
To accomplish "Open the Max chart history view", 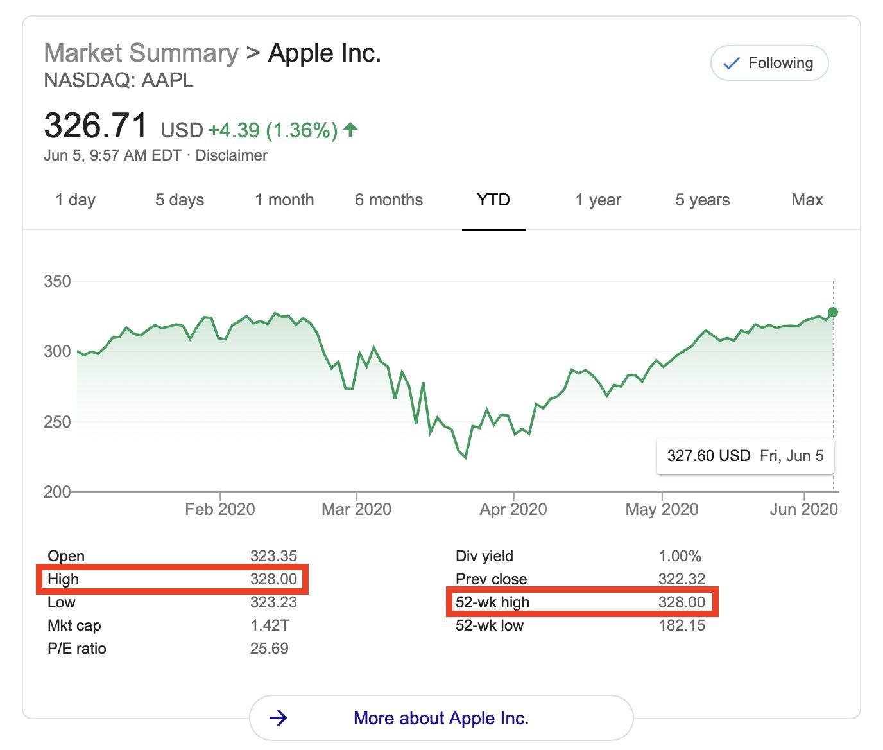I will point(807,200).
